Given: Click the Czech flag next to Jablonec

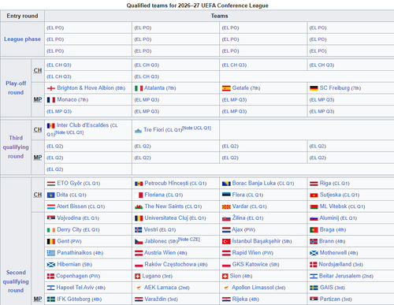Looking at the screenshot, I should coord(139,241).
